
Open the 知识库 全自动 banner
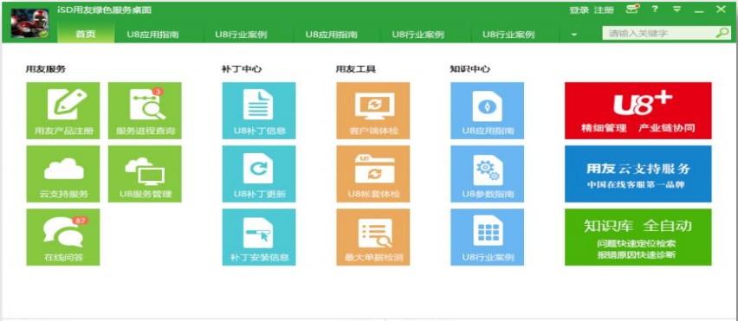coord(638,237)
